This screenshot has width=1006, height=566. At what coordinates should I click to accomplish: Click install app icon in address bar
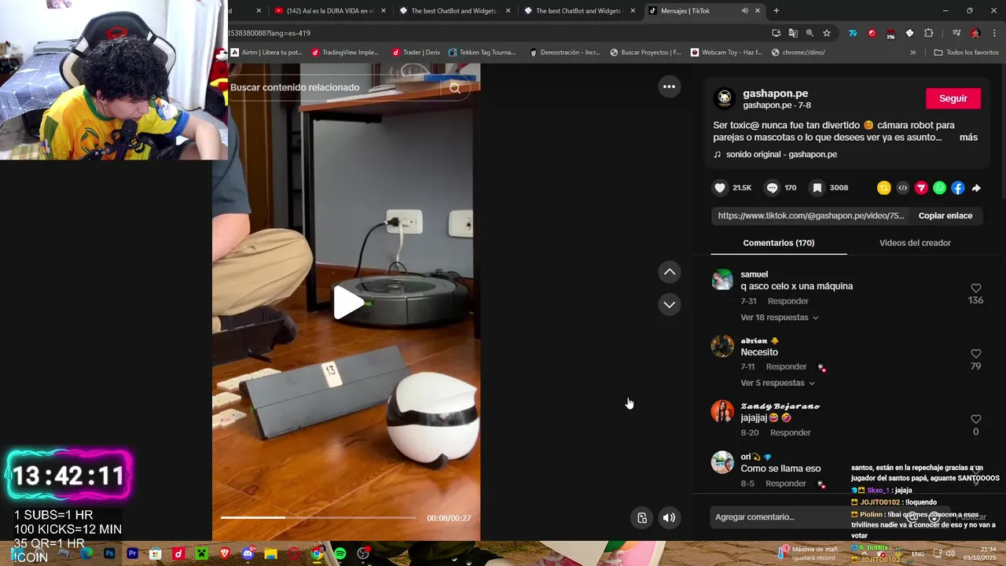tap(776, 33)
